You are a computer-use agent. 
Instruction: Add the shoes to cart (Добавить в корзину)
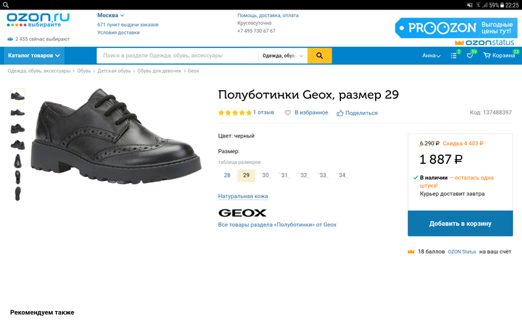point(460,224)
